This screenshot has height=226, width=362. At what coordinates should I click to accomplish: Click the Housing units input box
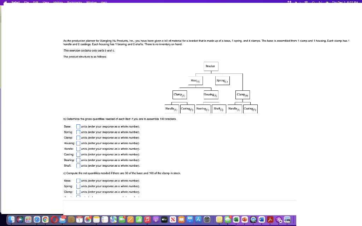78,143
